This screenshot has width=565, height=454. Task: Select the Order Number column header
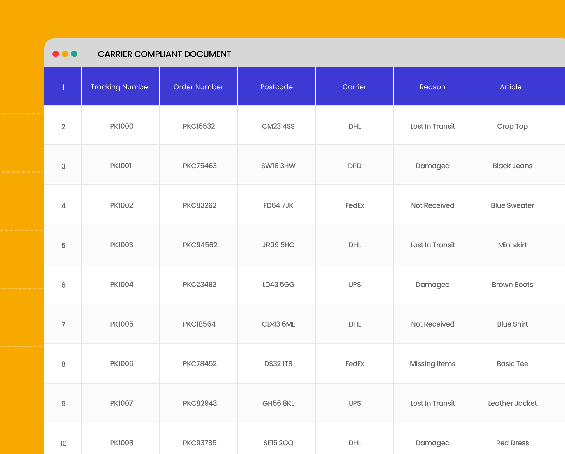(x=198, y=87)
